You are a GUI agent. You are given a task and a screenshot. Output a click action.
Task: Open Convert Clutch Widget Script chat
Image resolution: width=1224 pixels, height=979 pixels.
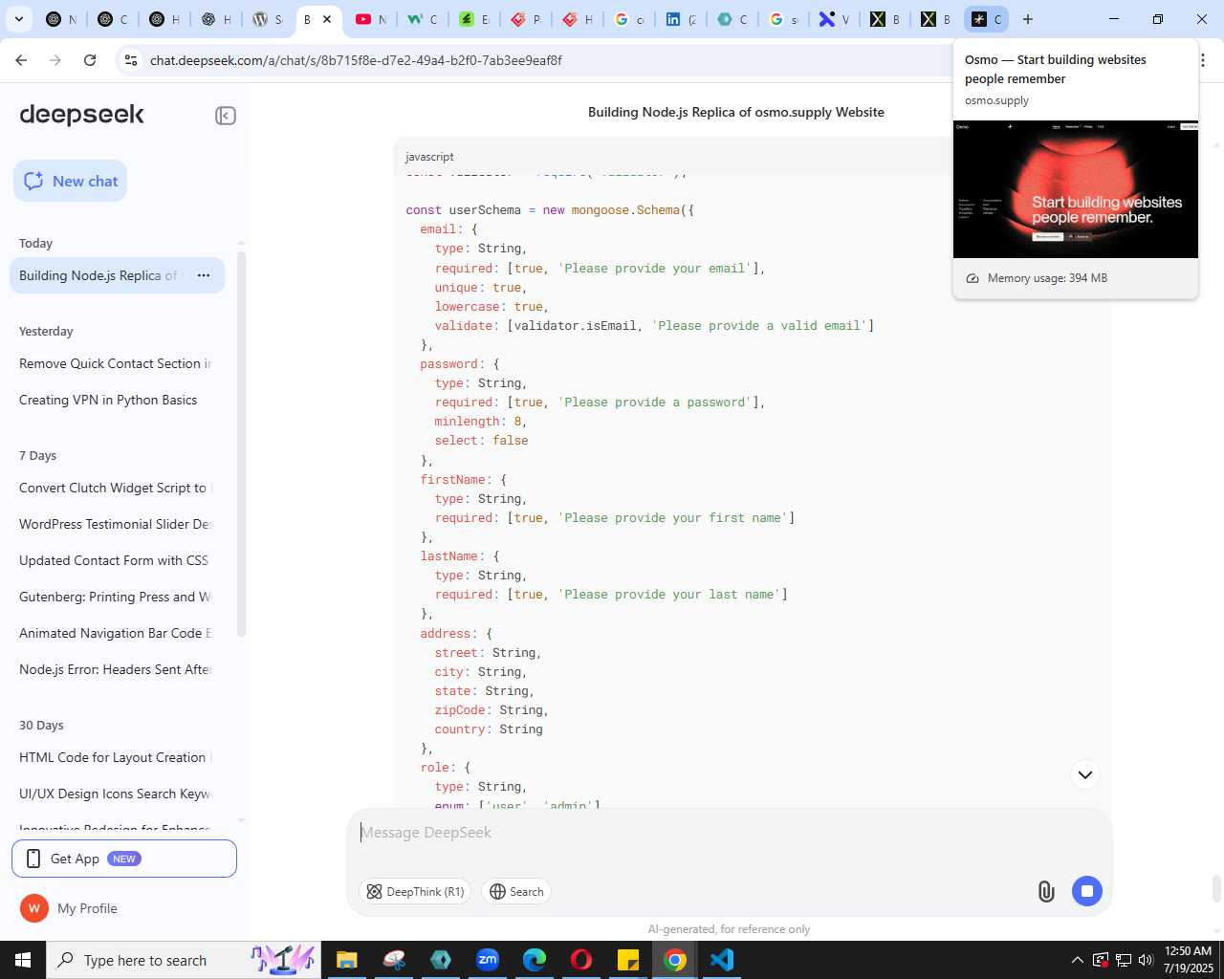(115, 488)
